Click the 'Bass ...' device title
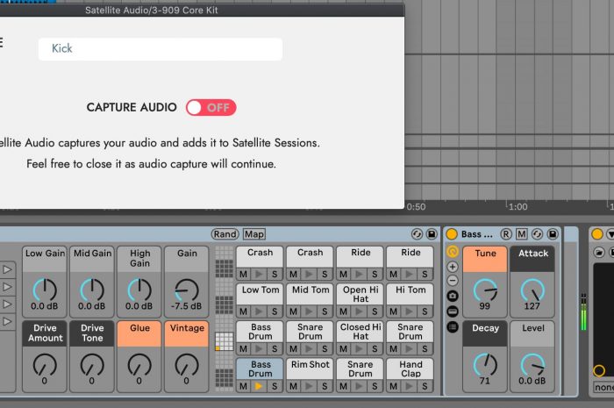 [x=477, y=234]
